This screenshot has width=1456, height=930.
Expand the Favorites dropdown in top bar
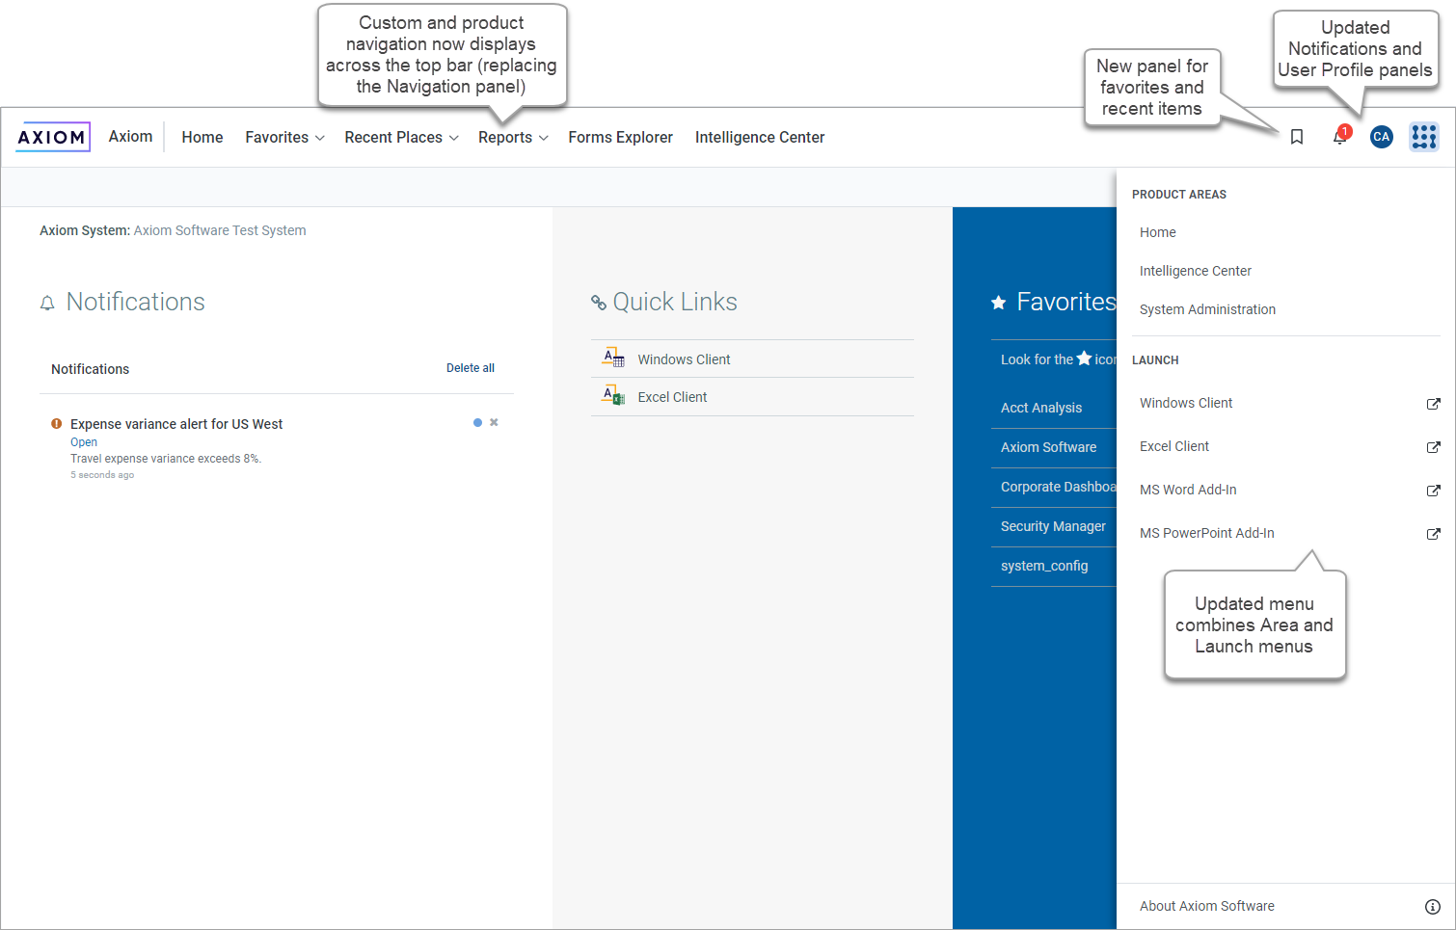(x=284, y=138)
